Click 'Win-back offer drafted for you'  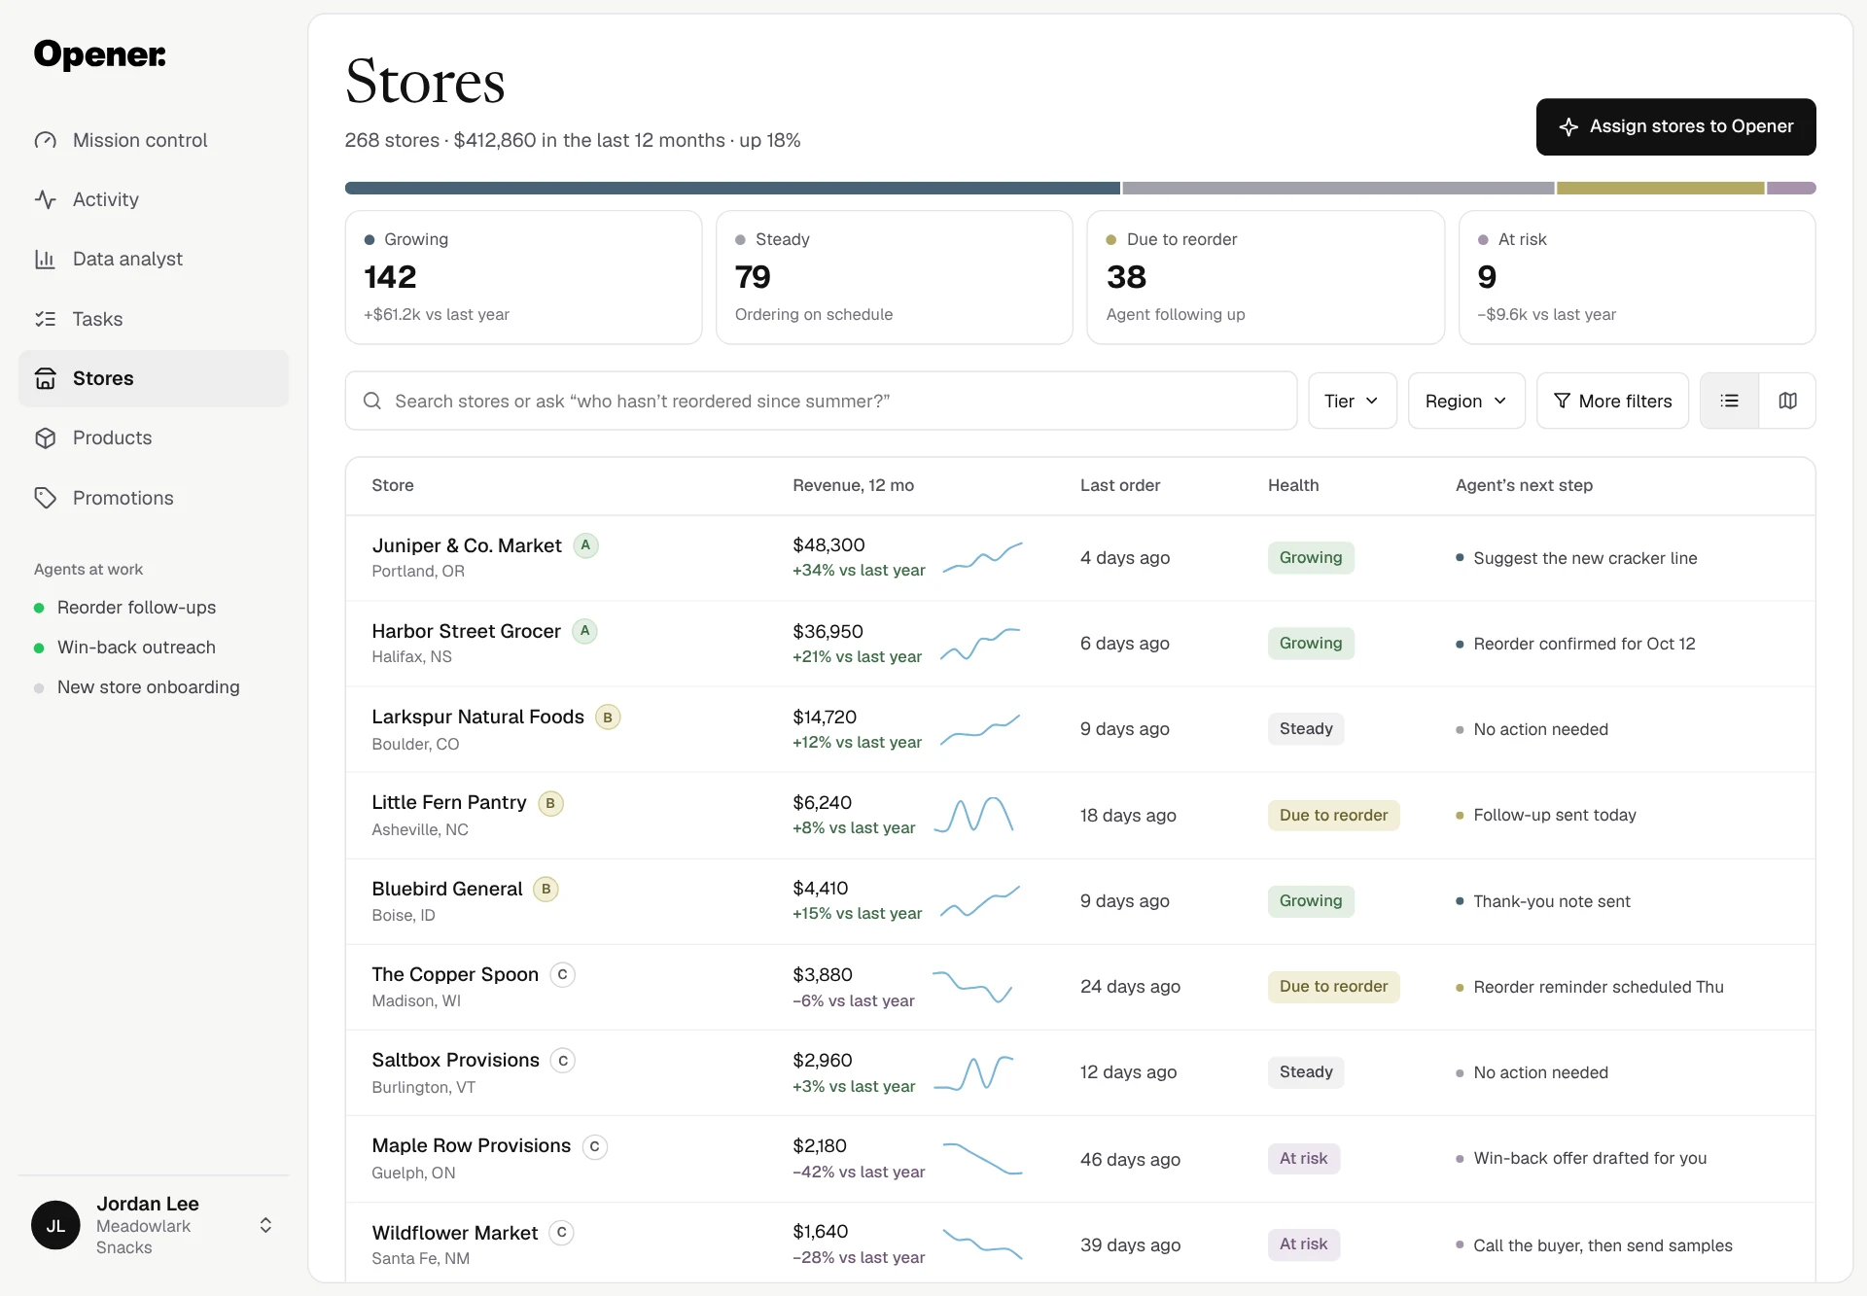click(1590, 1159)
